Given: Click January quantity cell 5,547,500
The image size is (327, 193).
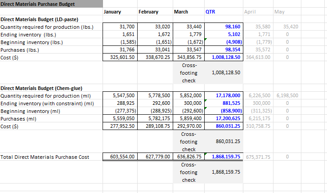Looking at the screenshot, I should coord(120,95).
